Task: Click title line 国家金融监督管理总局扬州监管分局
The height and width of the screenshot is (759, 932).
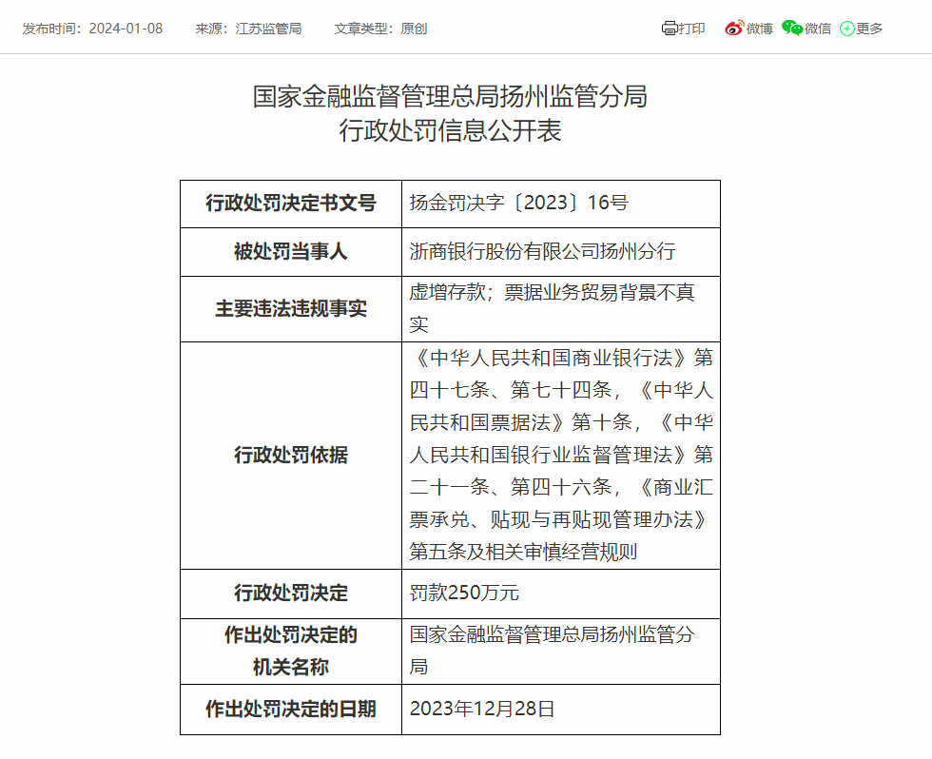Action: pyautogui.click(x=450, y=96)
